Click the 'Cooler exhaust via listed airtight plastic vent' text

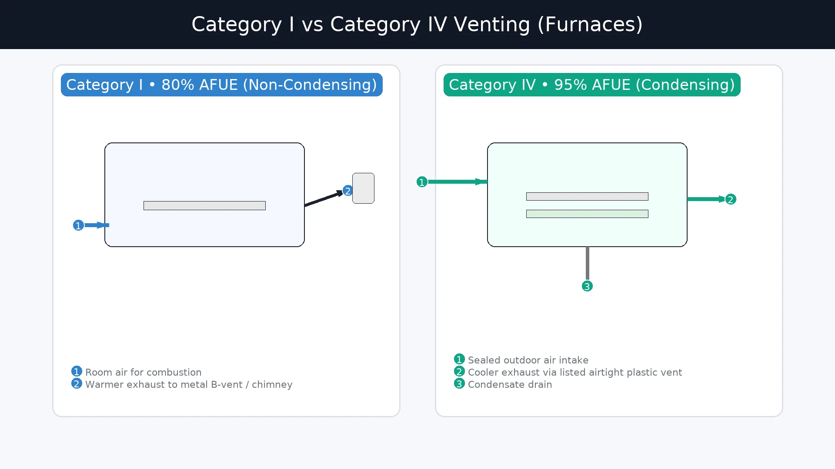click(x=574, y=372)
